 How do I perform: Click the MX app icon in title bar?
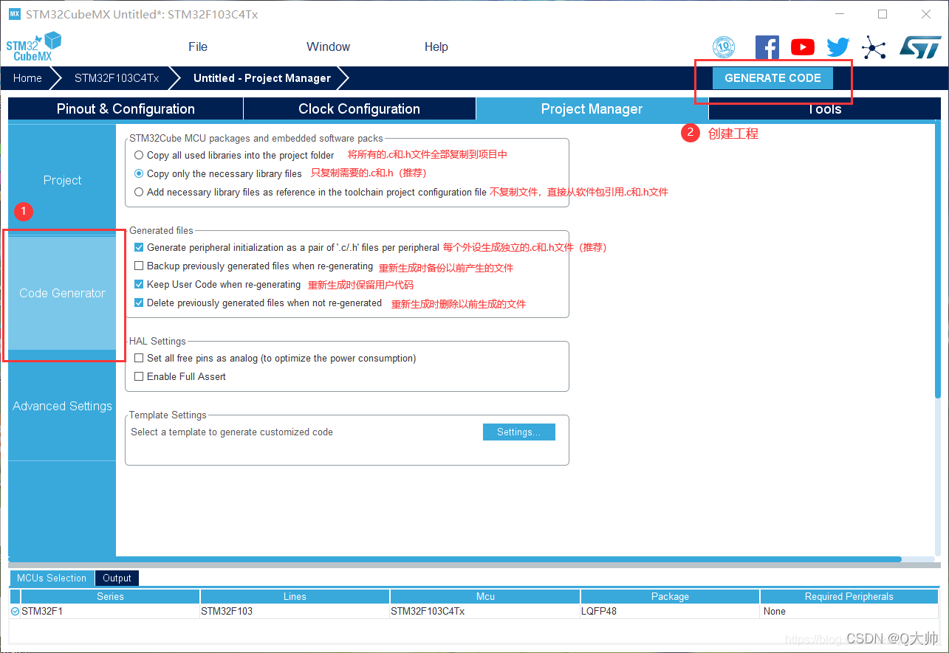tap(14, 14)
